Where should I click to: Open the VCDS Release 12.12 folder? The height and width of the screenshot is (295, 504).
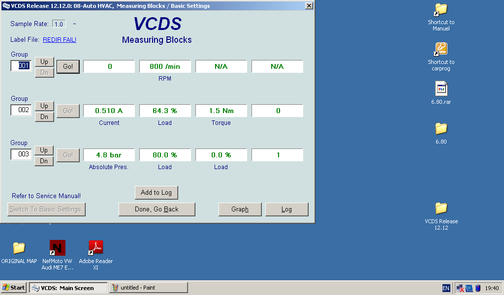pos(441,209)
